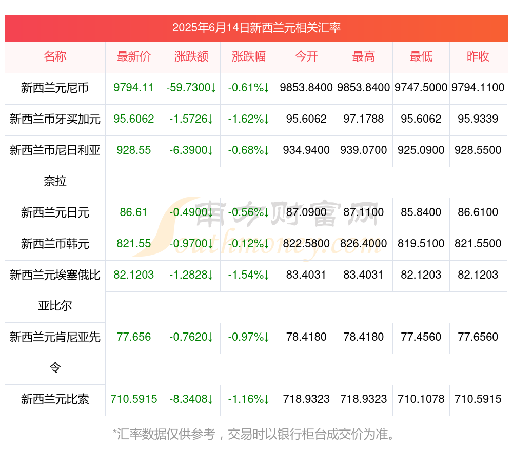Click the high value 939.0700

tap(364, 150)
